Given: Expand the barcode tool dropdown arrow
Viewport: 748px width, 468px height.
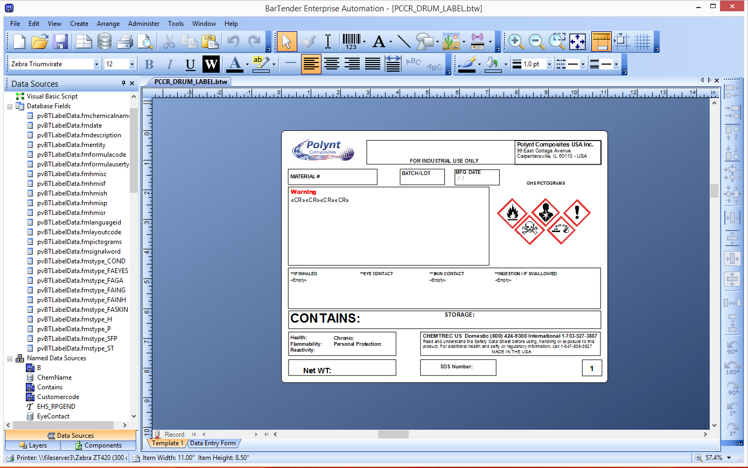Looking at the screenshot, I should click(364, 41).
